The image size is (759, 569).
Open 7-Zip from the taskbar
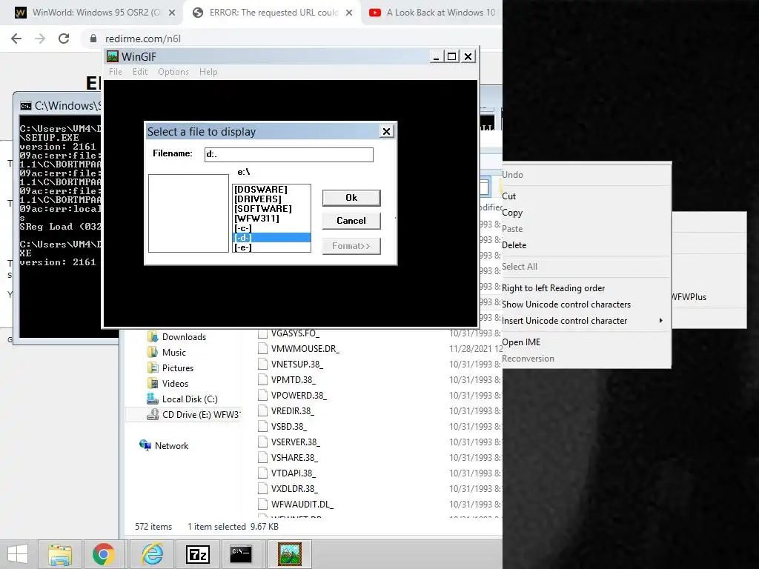[x=197, y=554]
